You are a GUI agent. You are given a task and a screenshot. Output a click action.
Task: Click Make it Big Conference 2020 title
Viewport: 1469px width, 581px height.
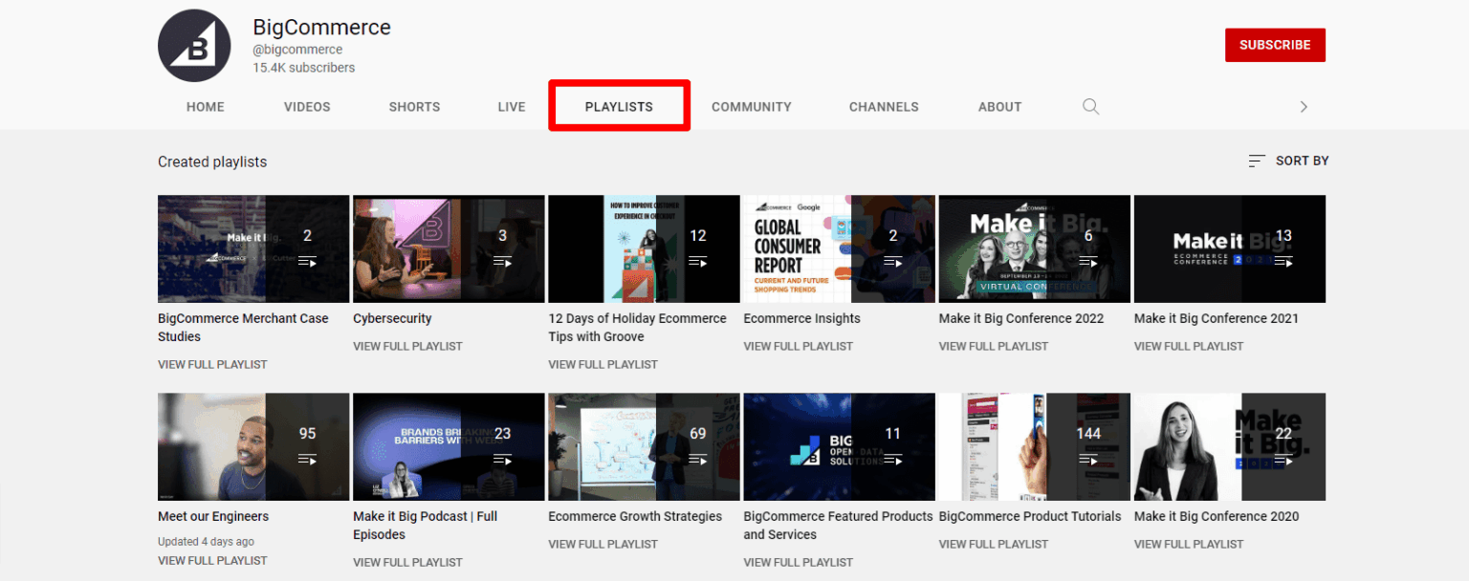tap(1217, 516)
